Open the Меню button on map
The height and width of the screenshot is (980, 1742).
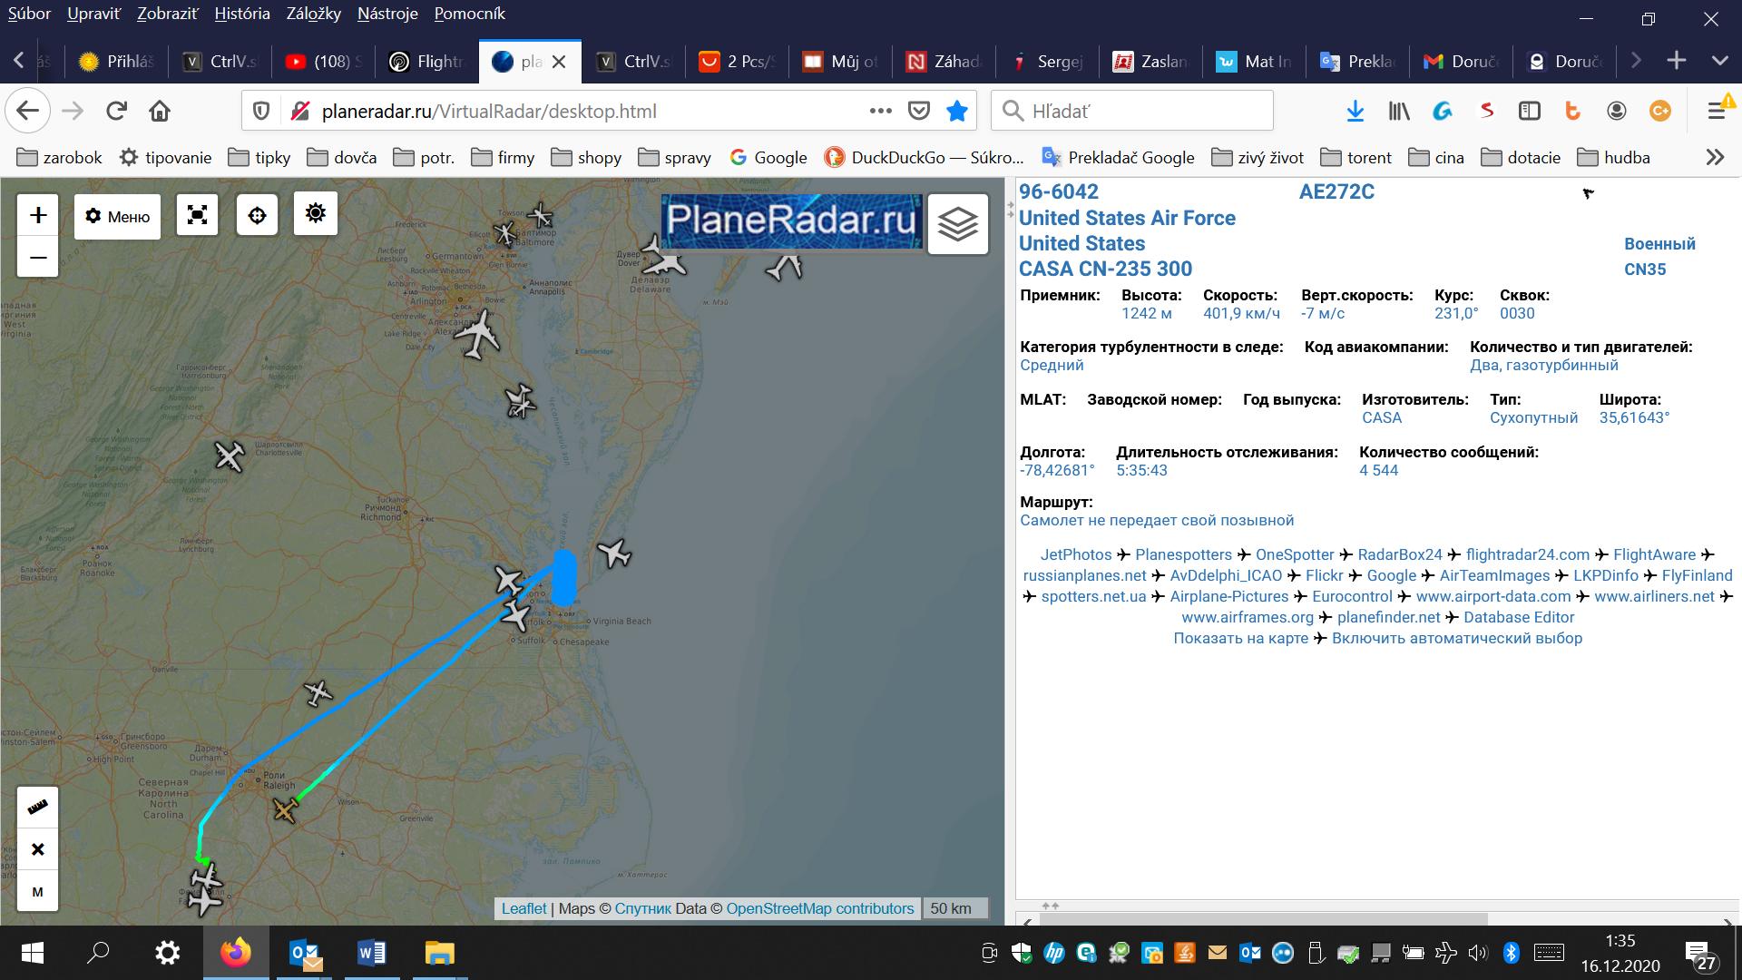tap(117, 216)
